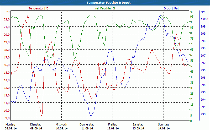The image size is (210, 131).
Task: Click the chart title "Temperatur, Feuchte & Druck"
Action: [x=108, y=3]
